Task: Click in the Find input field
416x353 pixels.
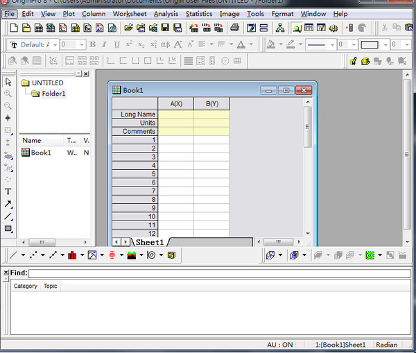Action: tap(220, 273)
